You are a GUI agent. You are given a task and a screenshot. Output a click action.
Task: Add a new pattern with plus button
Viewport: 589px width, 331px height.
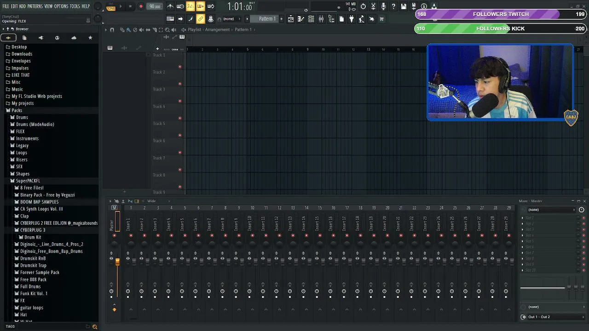click(x=281, y=19)
